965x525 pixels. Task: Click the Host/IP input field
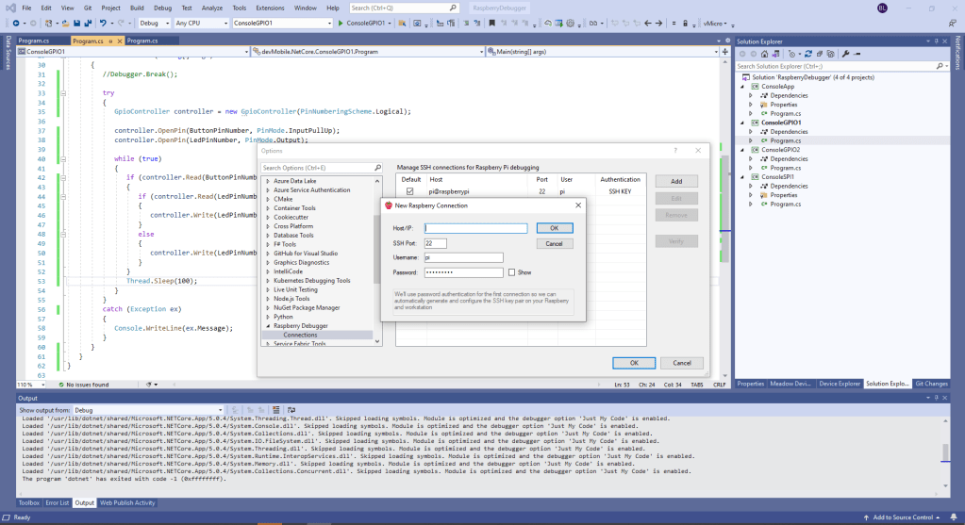coord(475,228)
